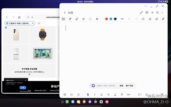Open the pen with clock tool

tap(150, 19)
